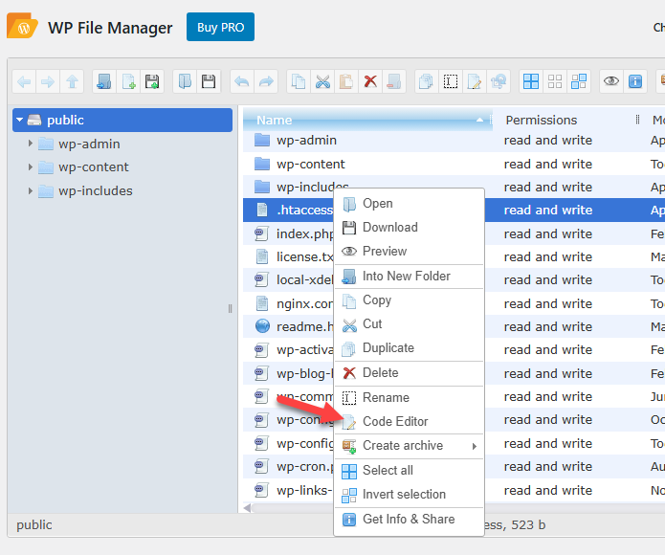Choose Open in context menu
Image resolution: width=665 pixels, height=555 pixels.
pos(410,204)
